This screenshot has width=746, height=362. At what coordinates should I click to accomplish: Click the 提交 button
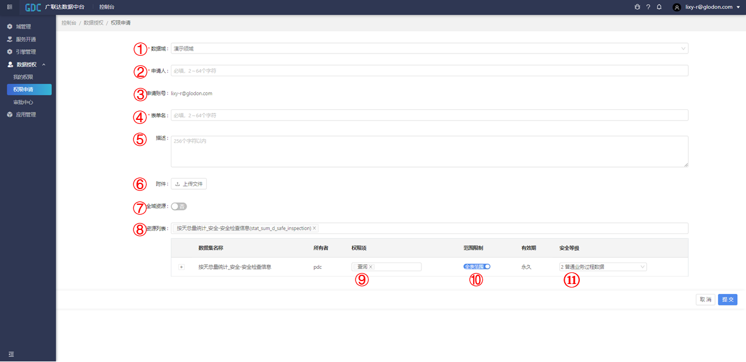coord(727,300)
